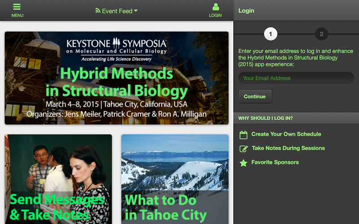359x224 pixels.
Task: Click the Event Feed title text
Action: (117, 11)
